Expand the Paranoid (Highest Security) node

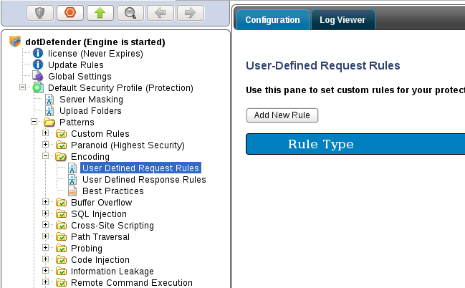click(x=45, y=145)
